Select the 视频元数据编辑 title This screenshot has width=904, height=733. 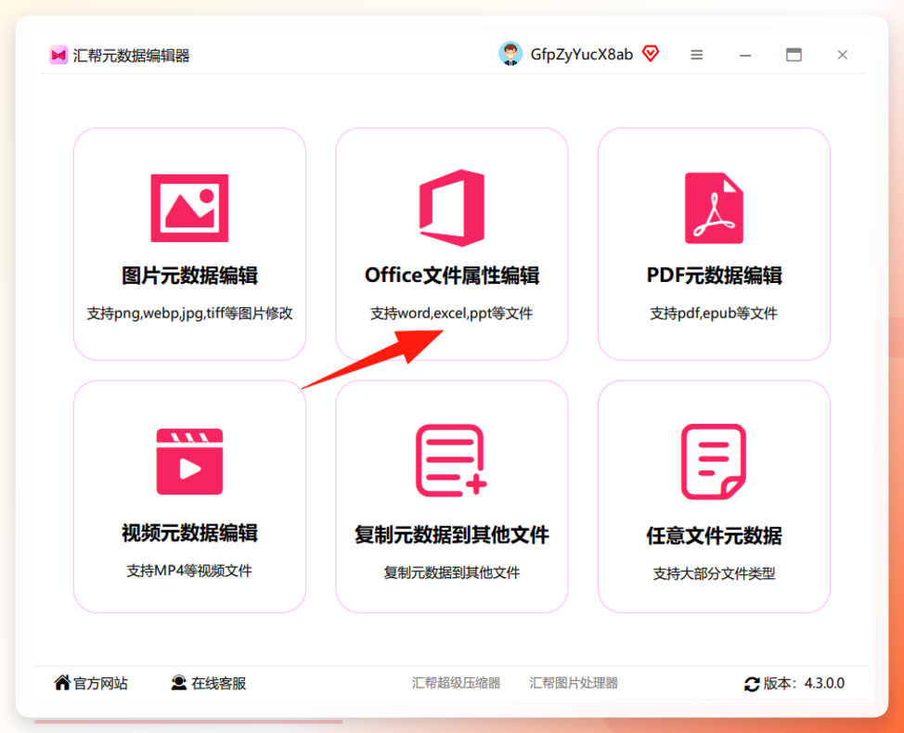point(189,533)
